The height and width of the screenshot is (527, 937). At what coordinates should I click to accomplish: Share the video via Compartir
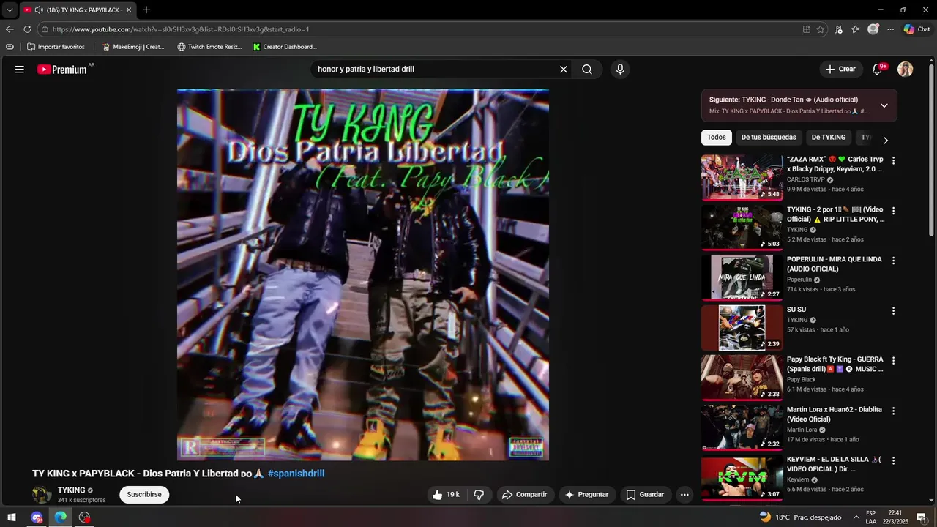click(524, 495)
